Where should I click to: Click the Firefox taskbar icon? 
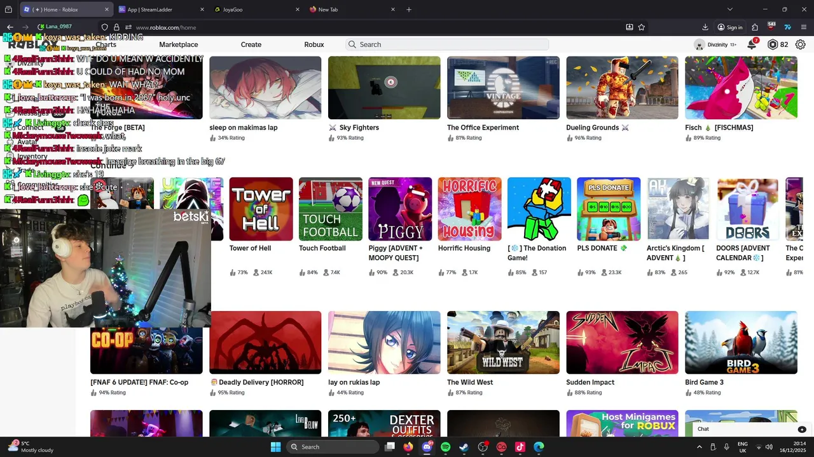pos(408,447)
